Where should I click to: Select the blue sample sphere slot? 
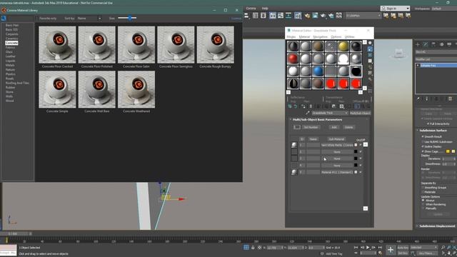click(x=318, y=71)
